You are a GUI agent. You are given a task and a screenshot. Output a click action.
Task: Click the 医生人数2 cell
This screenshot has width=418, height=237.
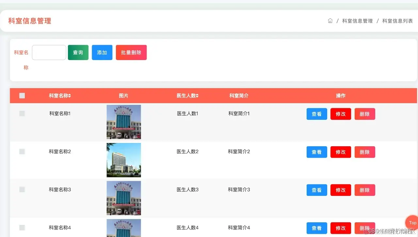187,151
